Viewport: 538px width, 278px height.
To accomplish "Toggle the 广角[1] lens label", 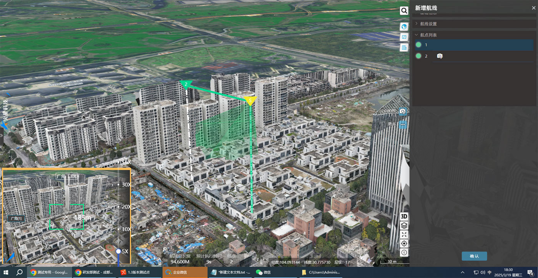I will [16, 219].
